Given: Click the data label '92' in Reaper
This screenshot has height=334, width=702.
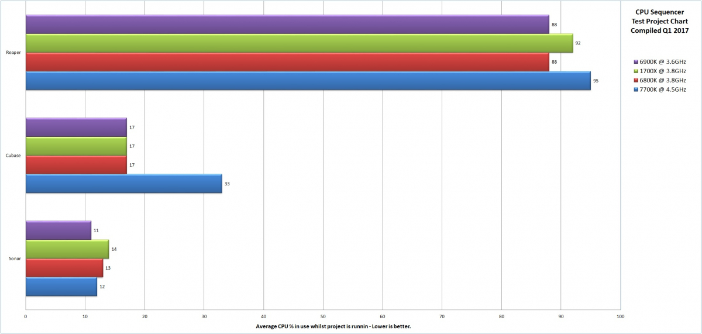Looking at the screenshot, I should tap(578, 43).
